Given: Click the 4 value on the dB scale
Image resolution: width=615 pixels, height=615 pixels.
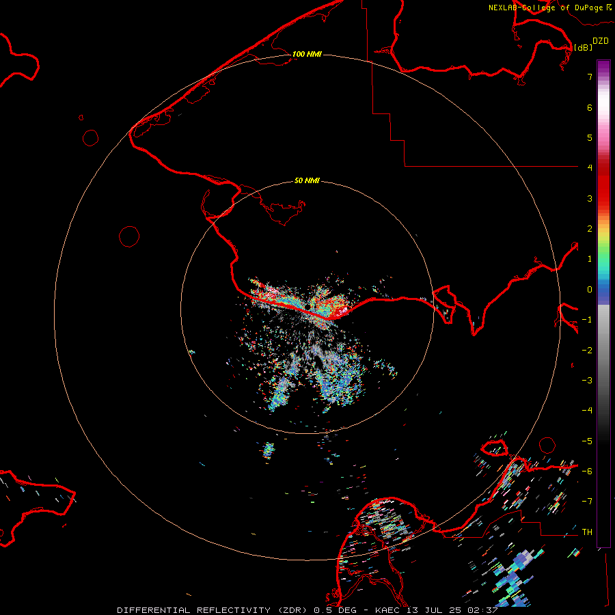Looking at the screenshot, I should point(590,167).
